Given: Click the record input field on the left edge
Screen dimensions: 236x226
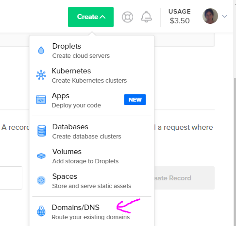Looking at the screenshot, I should (x=11, y=178).
